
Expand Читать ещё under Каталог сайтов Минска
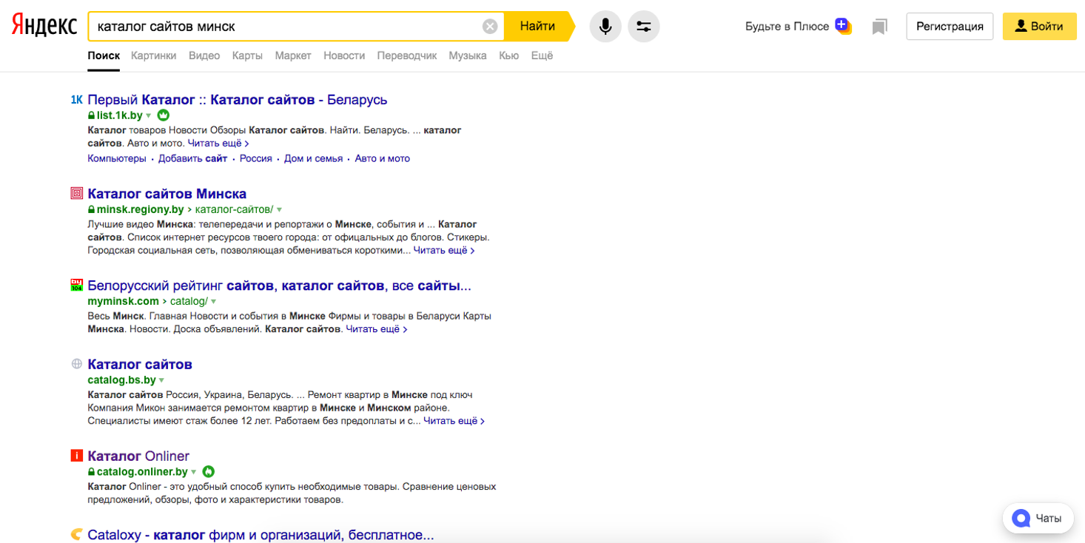pyautogui.click(x=444, y=250)
